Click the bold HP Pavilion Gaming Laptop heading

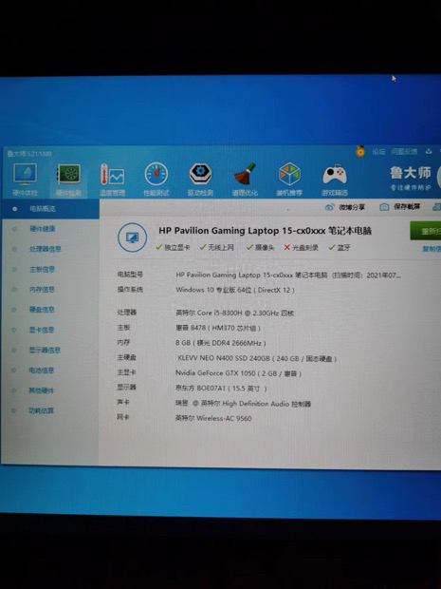266,231
